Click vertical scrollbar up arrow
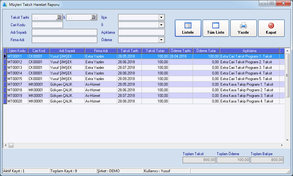The image size is (293, 176). click(287, 51)
